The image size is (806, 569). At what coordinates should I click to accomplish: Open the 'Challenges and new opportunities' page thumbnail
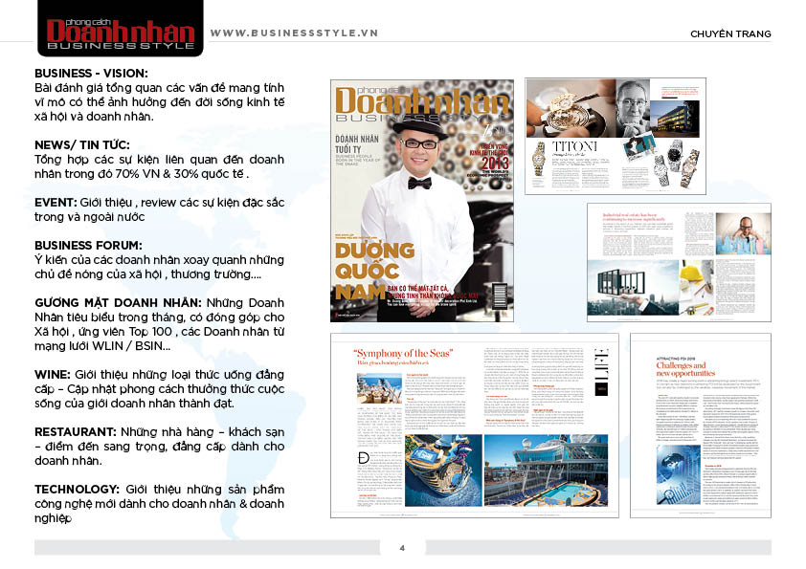(x=701, y=426)
